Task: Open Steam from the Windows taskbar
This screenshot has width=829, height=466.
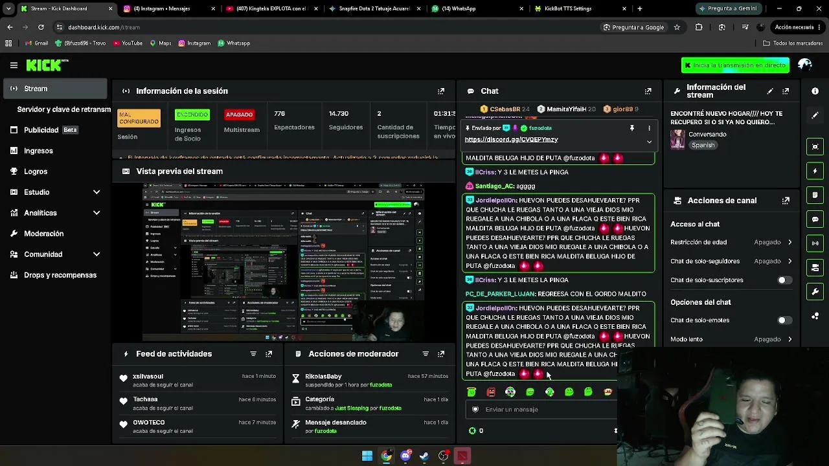Action: pos(424,456)
